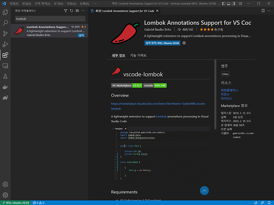Switch to the 세부 정보 tab
Viewport: 274px width, 205px height.
tap(118, 56)
